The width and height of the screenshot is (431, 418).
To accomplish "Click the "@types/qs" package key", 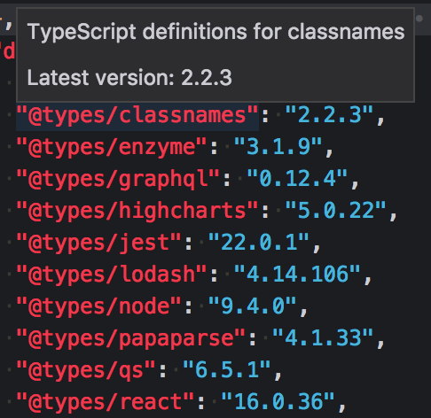I will tap(86, 370).
